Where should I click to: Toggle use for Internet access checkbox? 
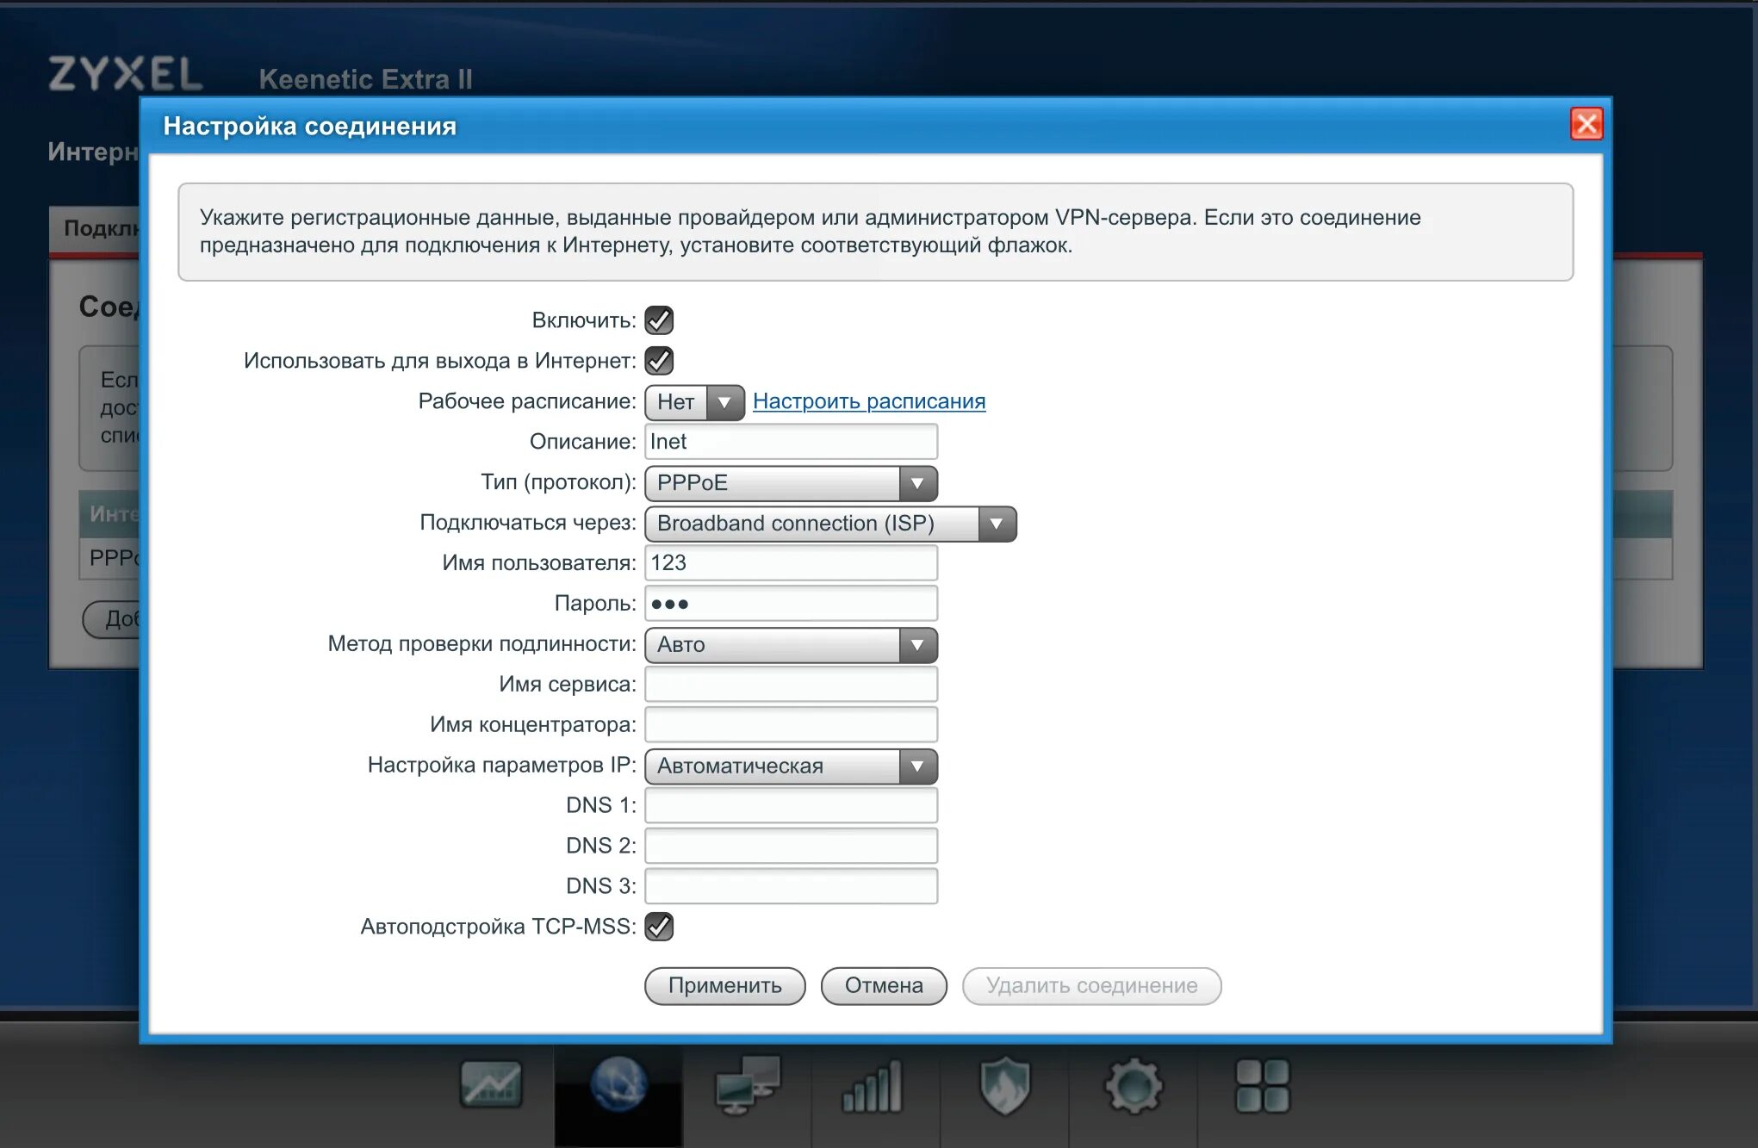[659, 361]
